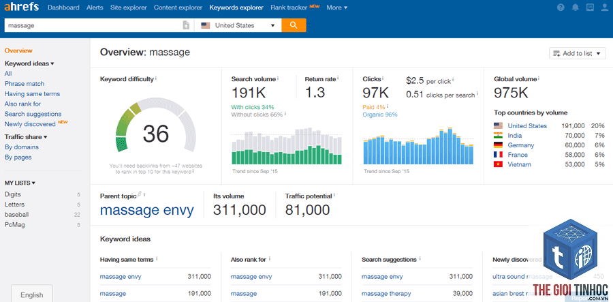Click Vietnam in Top countries list

[519, 165]
